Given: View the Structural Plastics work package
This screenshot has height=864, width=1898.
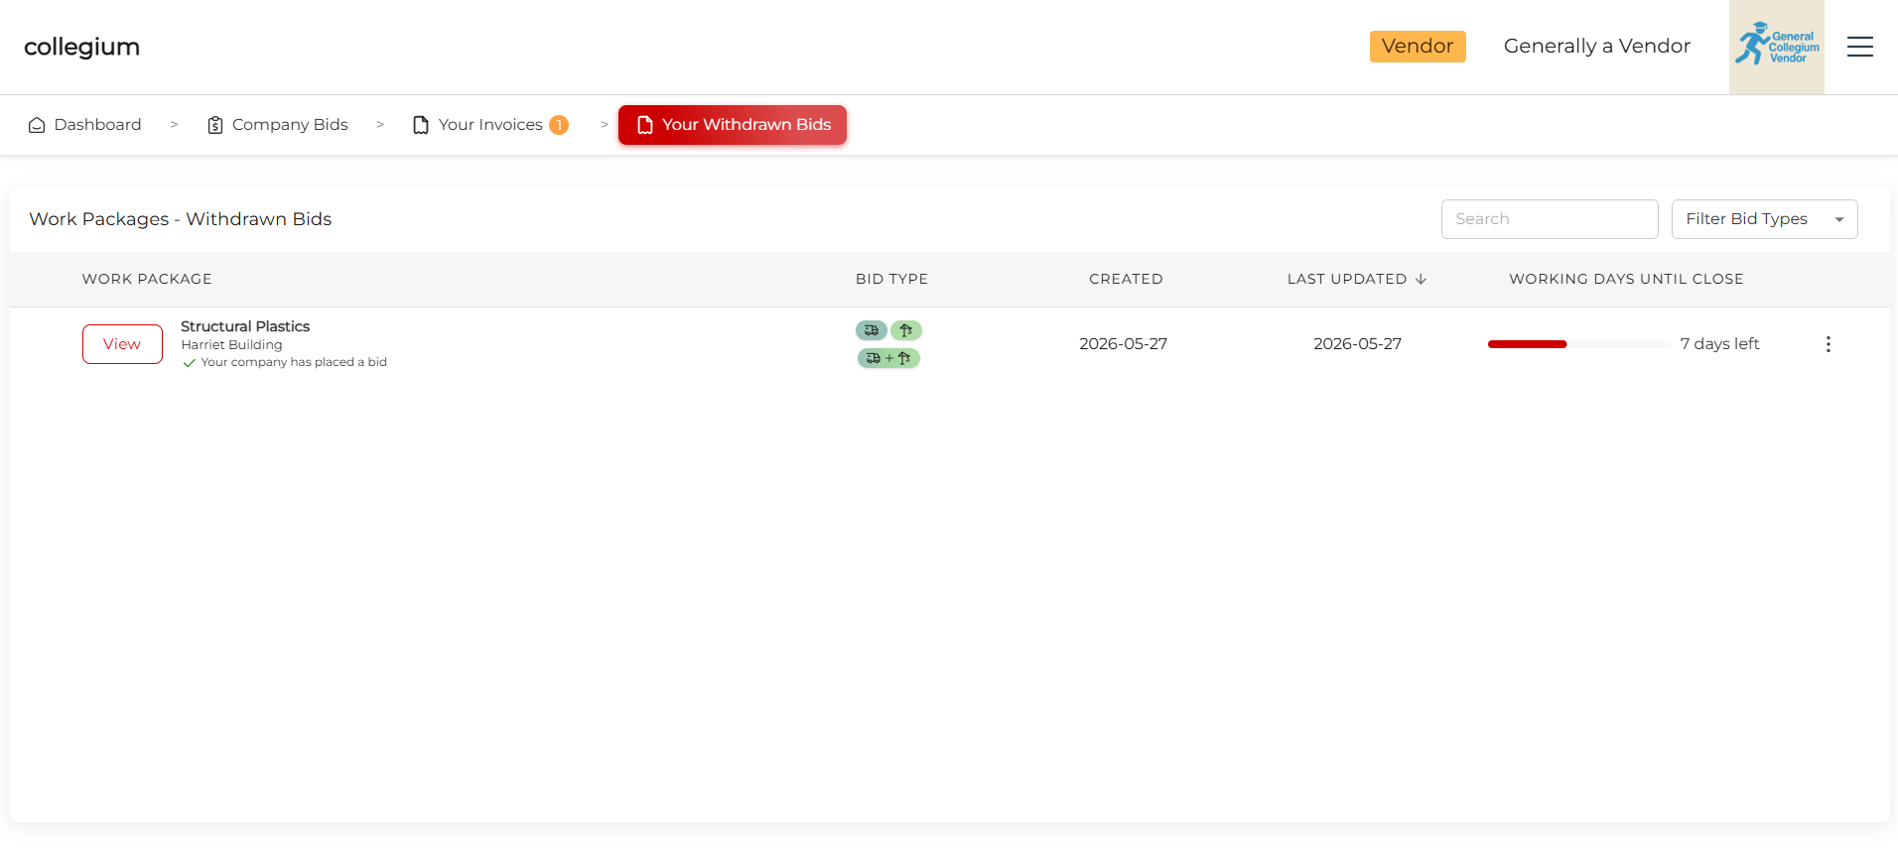Looking at the screenshot, I should [x=122, y=344].
